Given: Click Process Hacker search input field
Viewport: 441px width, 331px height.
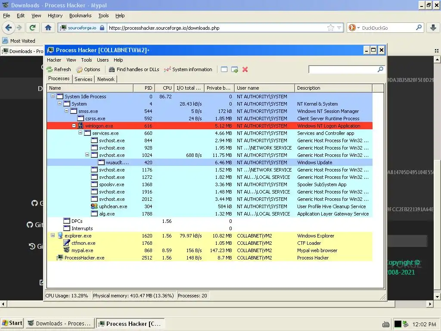Looking at the screenshot, I should click(x=343, y=69).
